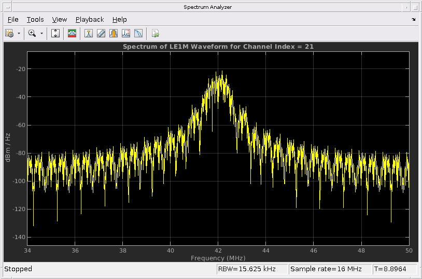Open the Playback menu
Screen dimensions: 422x279
pos(90,19)
